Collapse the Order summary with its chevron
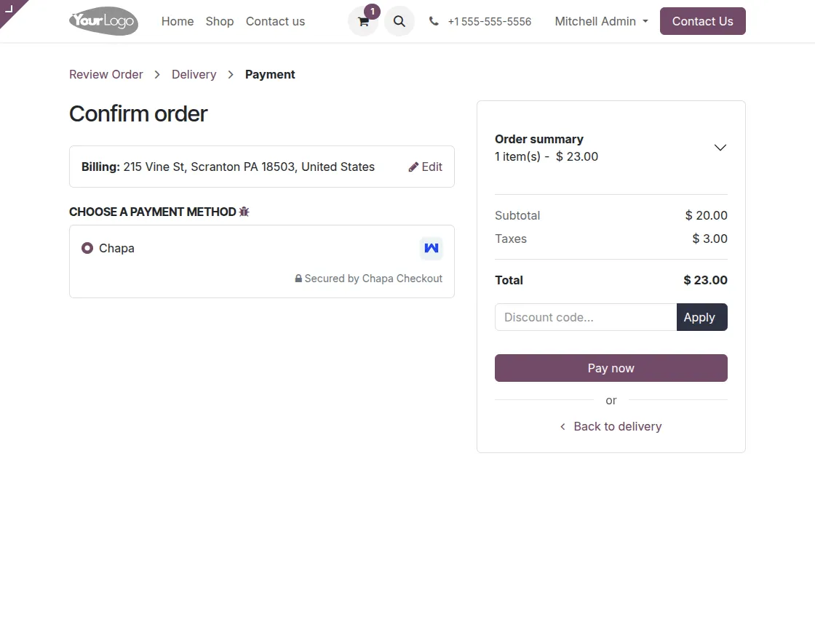The width and height of the screenshot is (815, 640). [x=720, y=147]
